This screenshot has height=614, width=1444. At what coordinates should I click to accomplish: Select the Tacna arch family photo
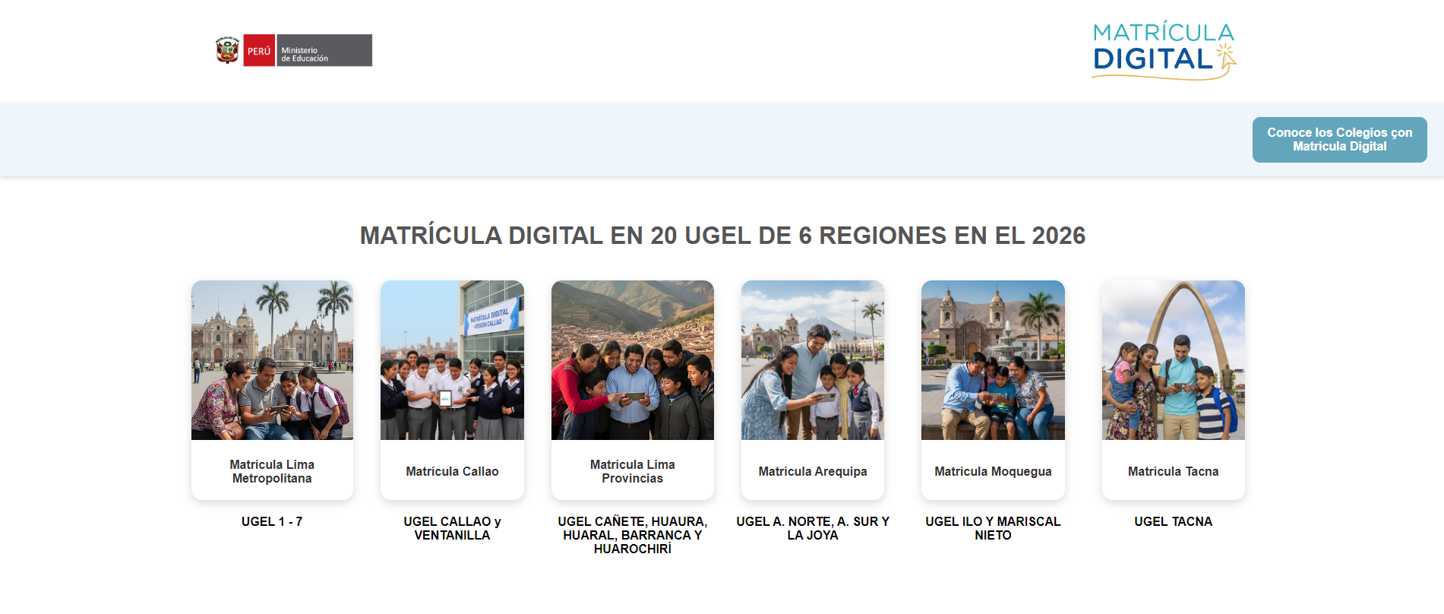tap(1173, 360)
